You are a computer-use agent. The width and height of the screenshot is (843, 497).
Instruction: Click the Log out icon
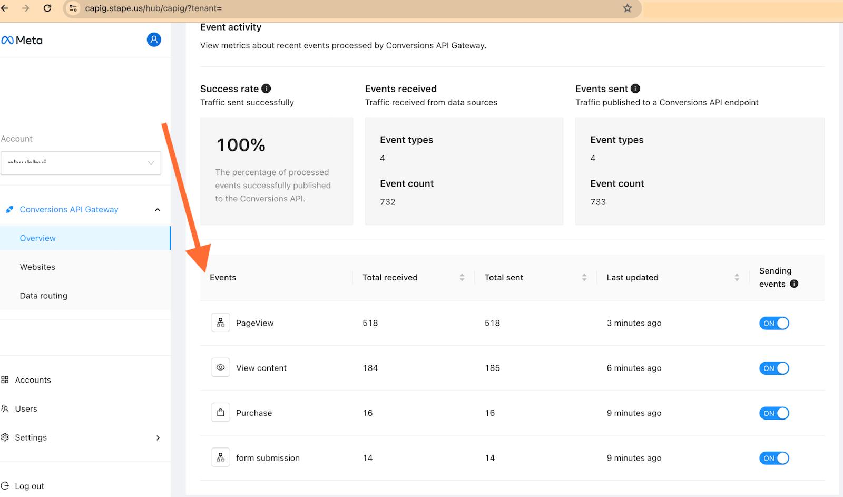[x=5, y=486]
